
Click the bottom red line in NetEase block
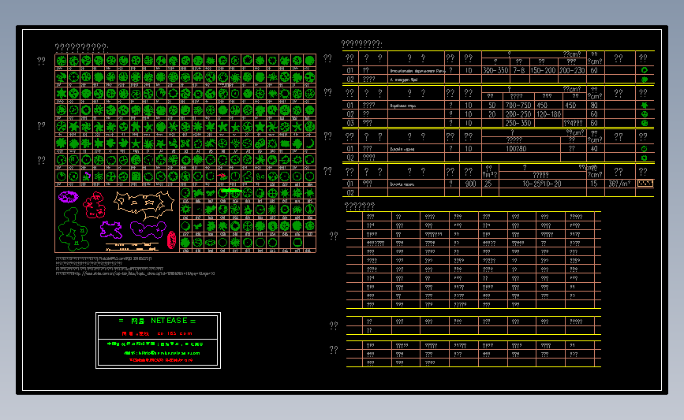coord(160,360)
